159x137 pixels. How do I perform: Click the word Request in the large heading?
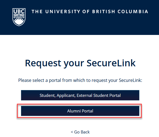tap(43, 64)
